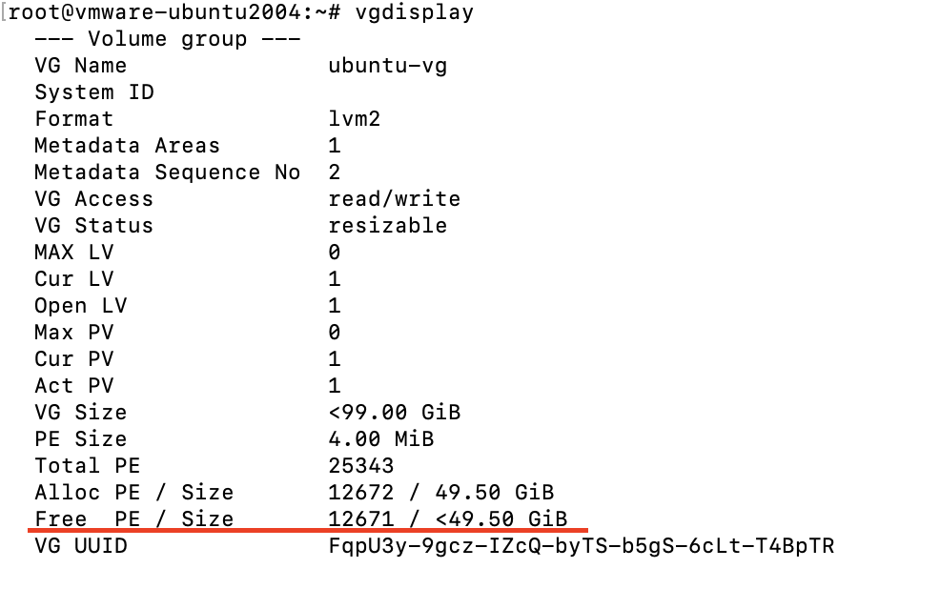Click the resizable status value
The height and width of the screenshot is (589, 940).
(387, 226)
